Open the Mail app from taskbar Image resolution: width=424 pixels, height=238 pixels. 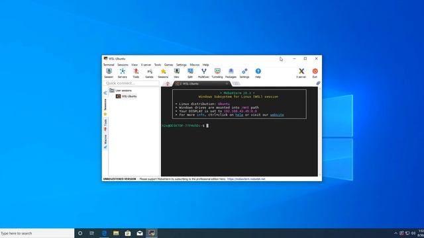(x=140, y=233)
